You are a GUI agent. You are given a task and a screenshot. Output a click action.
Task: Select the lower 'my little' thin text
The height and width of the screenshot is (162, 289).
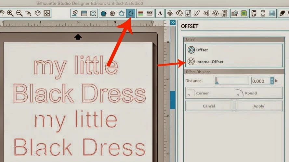pos(76,121)
